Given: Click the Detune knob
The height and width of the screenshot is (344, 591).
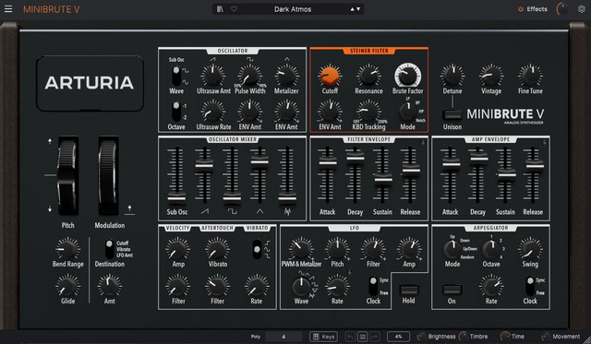Looking at the screenshot, I should coord(452,76).
